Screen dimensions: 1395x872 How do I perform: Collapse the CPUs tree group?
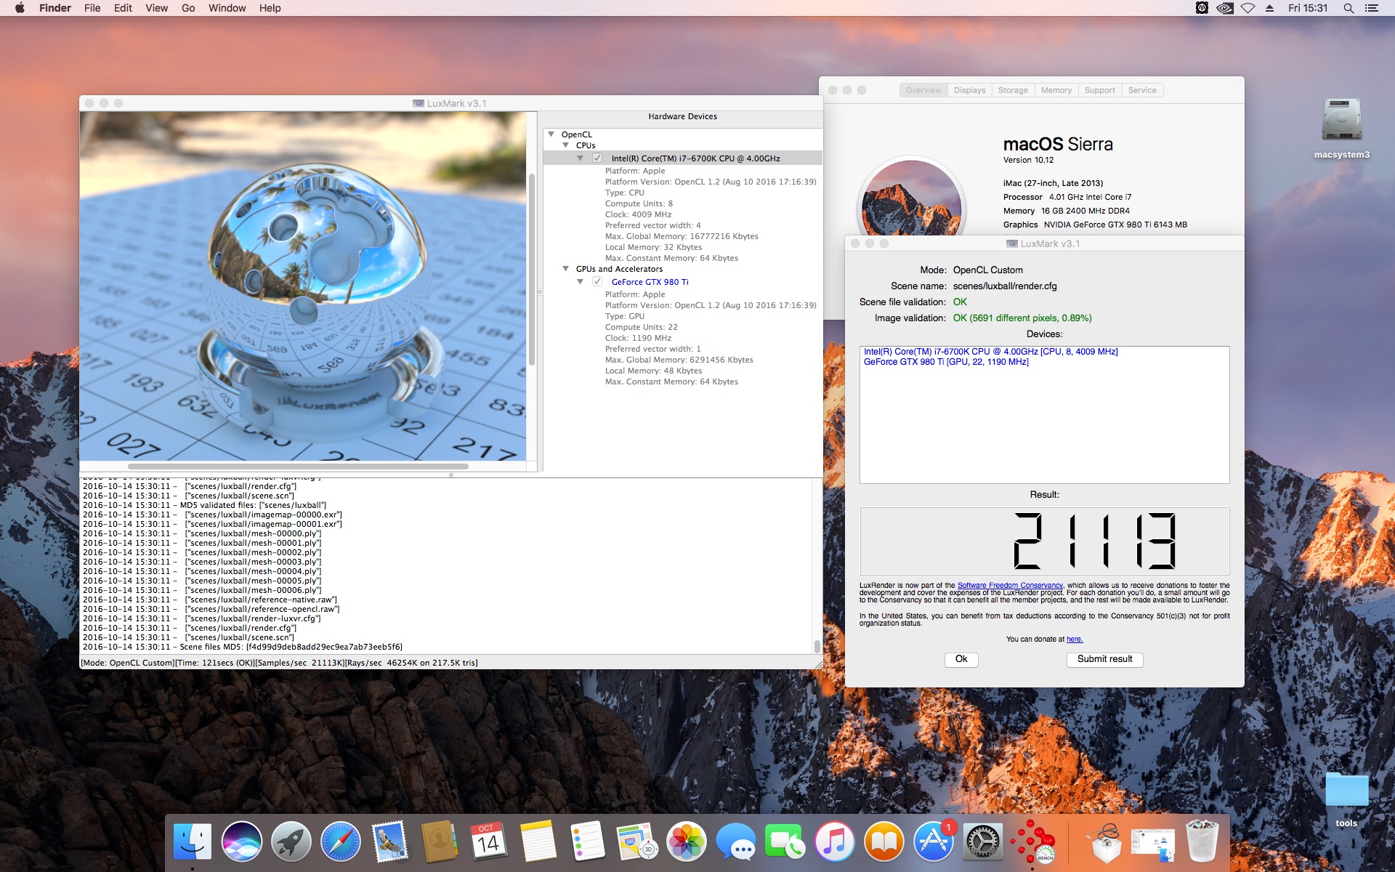point(566,145)
